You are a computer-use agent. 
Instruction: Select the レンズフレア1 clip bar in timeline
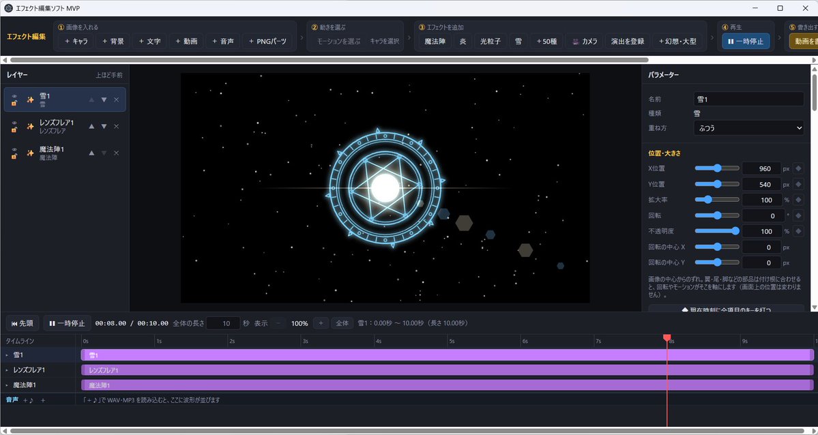447,370
